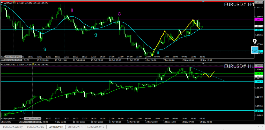Click the chart shift triangle atop H4 chart
Screen dimensions: 265x130
point(203,2)
